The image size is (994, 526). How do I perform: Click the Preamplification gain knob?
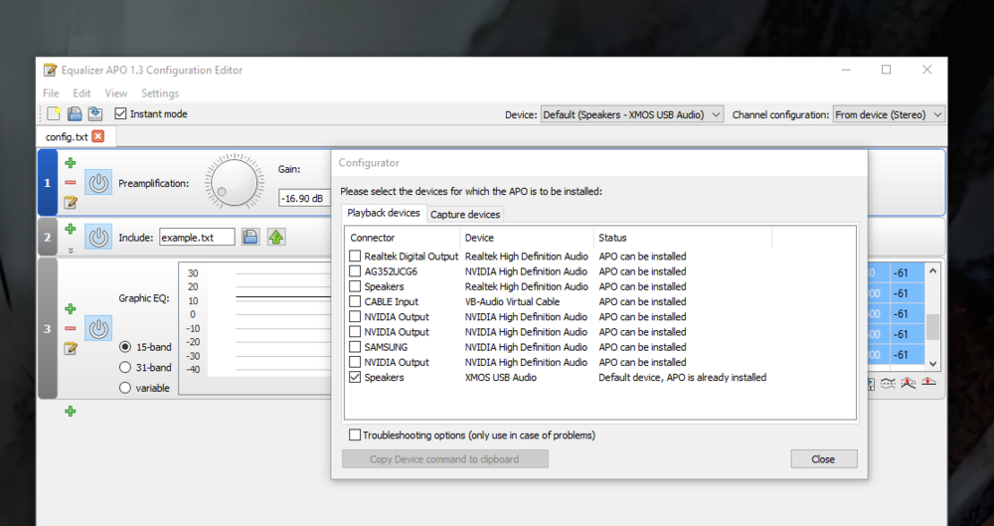tap(234, 182)
